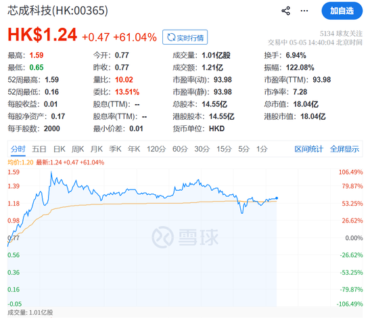The width and height of the screenshot is (372, 318).
Task: Select the 1分 interval tab
Action: (262, 149)
